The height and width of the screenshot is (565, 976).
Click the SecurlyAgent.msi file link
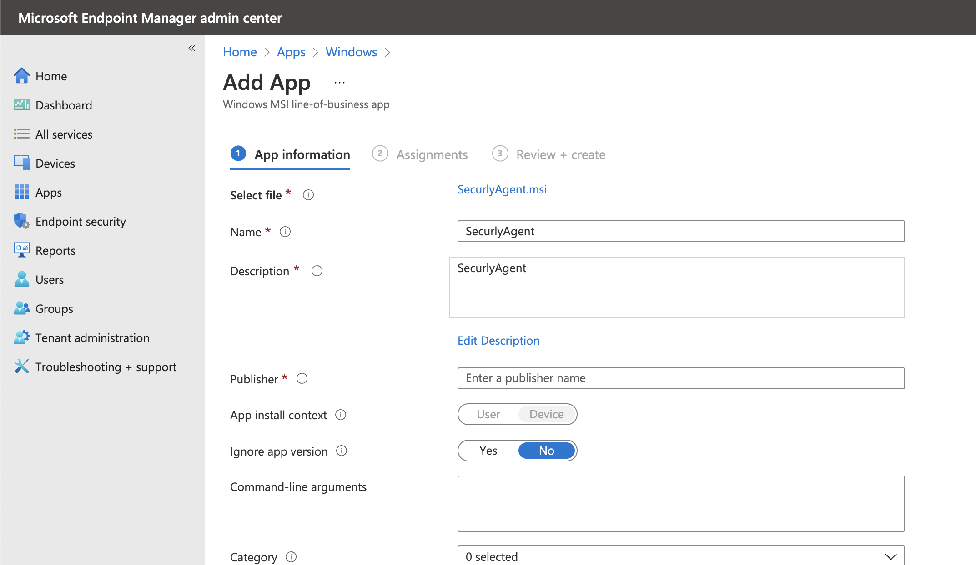(x=502, y=189)
